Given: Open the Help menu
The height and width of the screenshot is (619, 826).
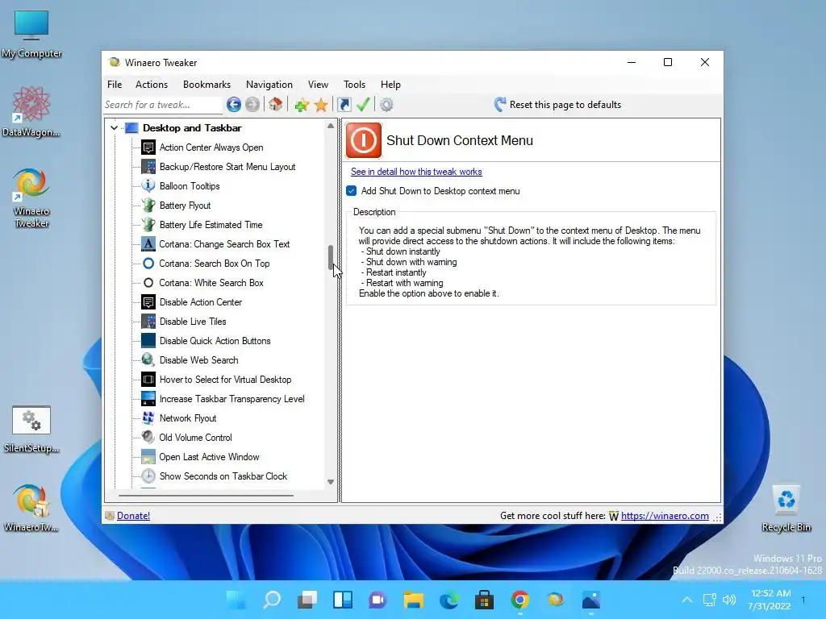Looking at the screenshot, I should point(391,85).
